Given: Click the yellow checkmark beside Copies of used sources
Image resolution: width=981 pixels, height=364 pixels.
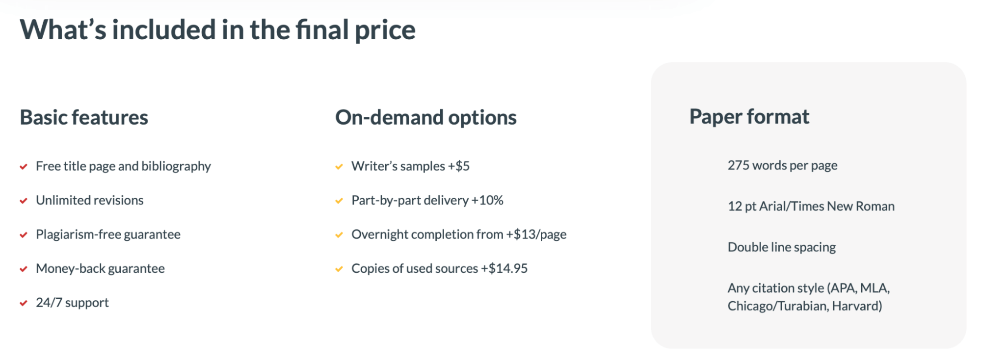Looking at the screenshot, I should coord(339,269).
